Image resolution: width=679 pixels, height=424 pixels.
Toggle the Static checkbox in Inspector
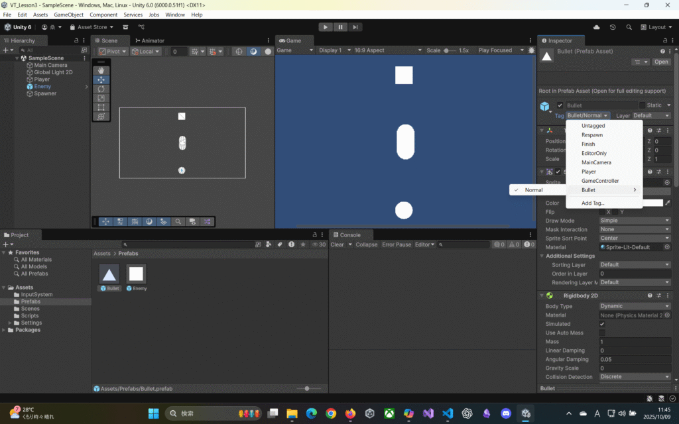[642, 105]
